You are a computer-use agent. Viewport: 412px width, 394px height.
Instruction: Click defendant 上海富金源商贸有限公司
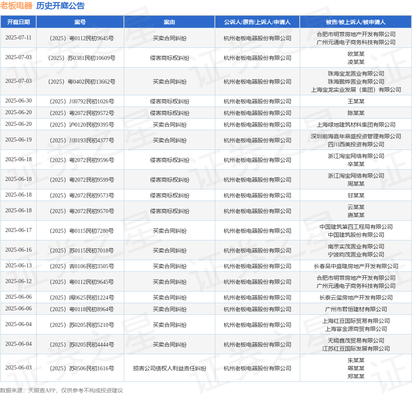pos(356,329)
